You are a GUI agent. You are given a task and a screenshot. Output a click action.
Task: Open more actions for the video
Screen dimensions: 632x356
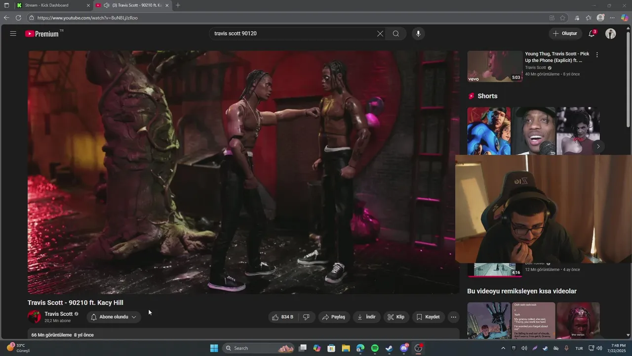pyautogui.click(x=453, y=317)
